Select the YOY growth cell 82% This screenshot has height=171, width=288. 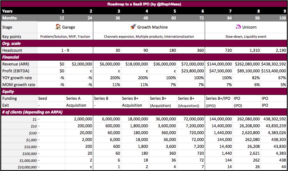(x=247, y=78)
